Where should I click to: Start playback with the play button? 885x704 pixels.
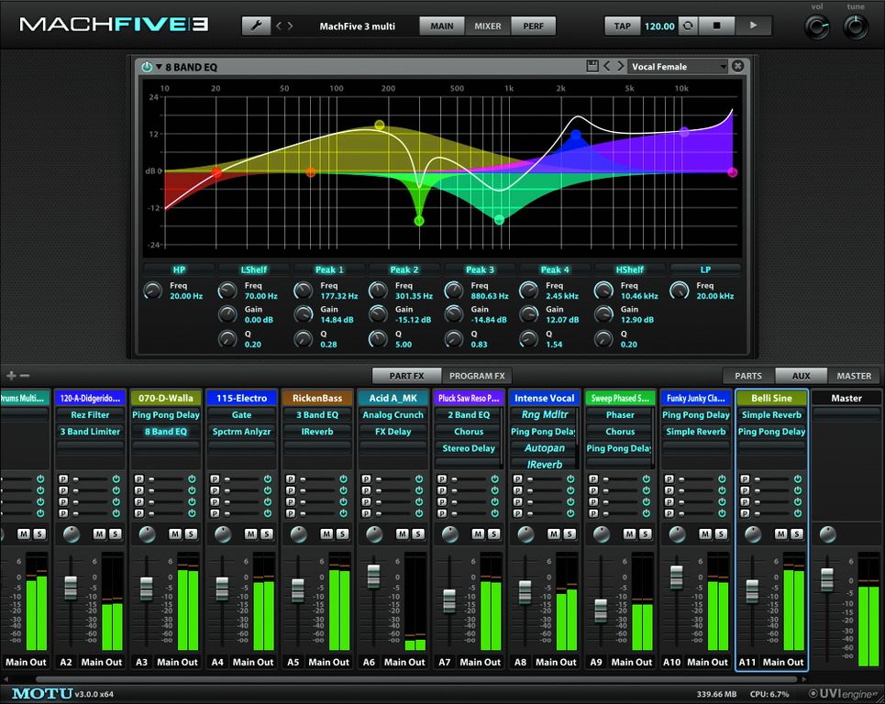753,26
